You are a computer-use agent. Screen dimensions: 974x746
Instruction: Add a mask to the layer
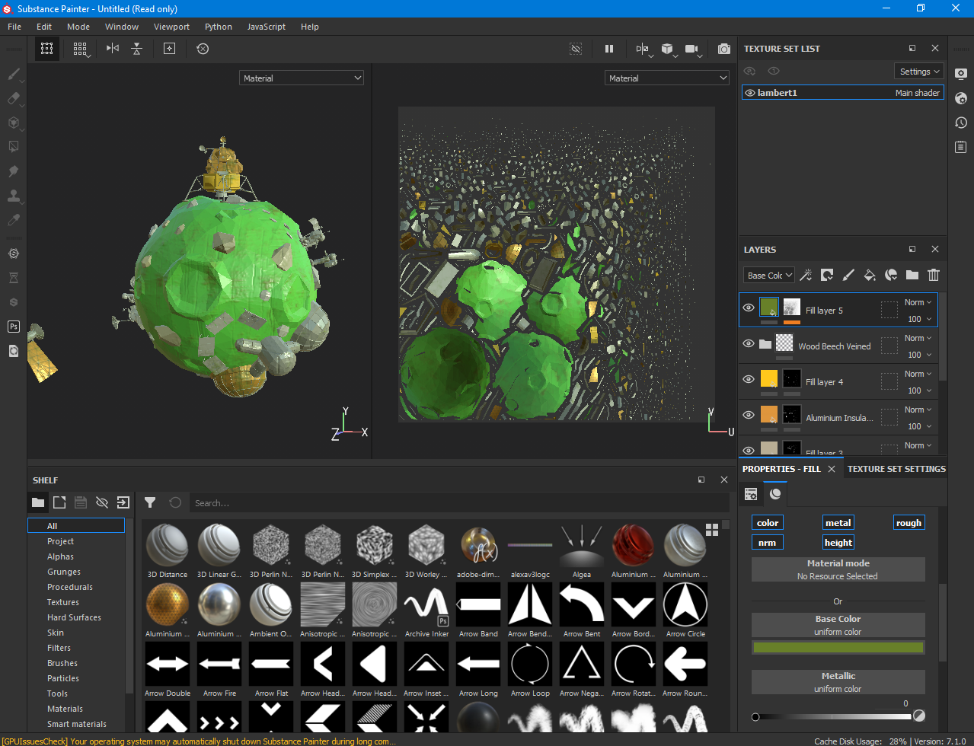tap(827, 276)
